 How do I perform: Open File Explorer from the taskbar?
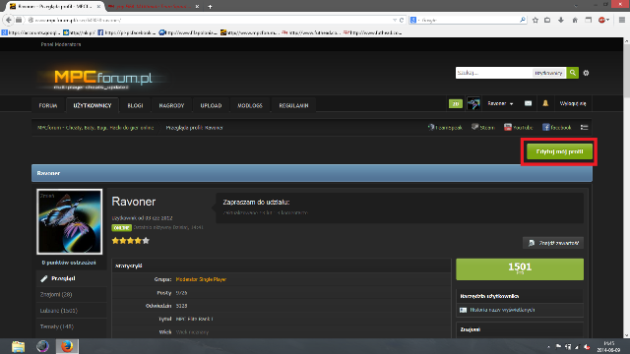pos(18,346)
